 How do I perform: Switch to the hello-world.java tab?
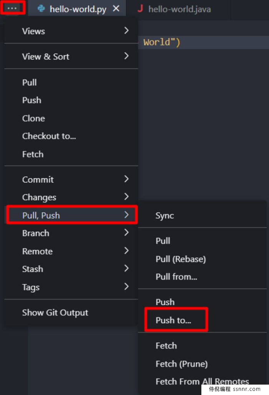[179, 9]
